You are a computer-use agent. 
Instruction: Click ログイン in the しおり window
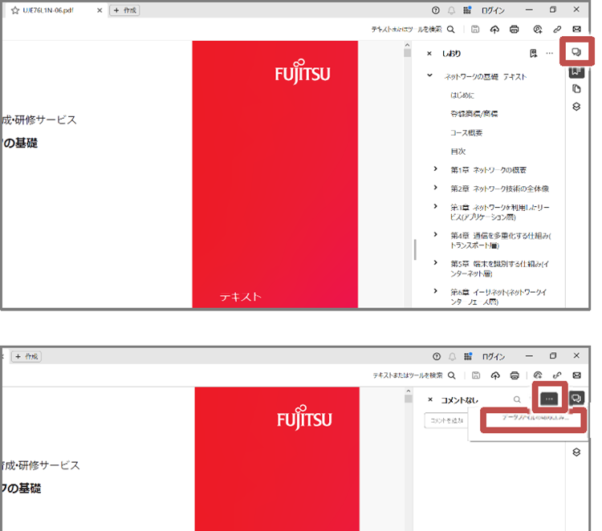(x=493, y=10)
